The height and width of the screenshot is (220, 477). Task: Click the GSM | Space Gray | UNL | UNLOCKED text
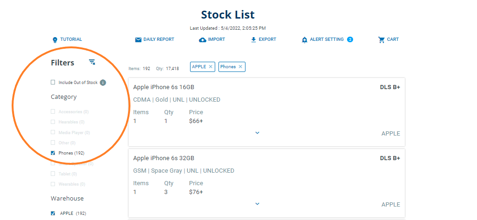tap(184, 171)
